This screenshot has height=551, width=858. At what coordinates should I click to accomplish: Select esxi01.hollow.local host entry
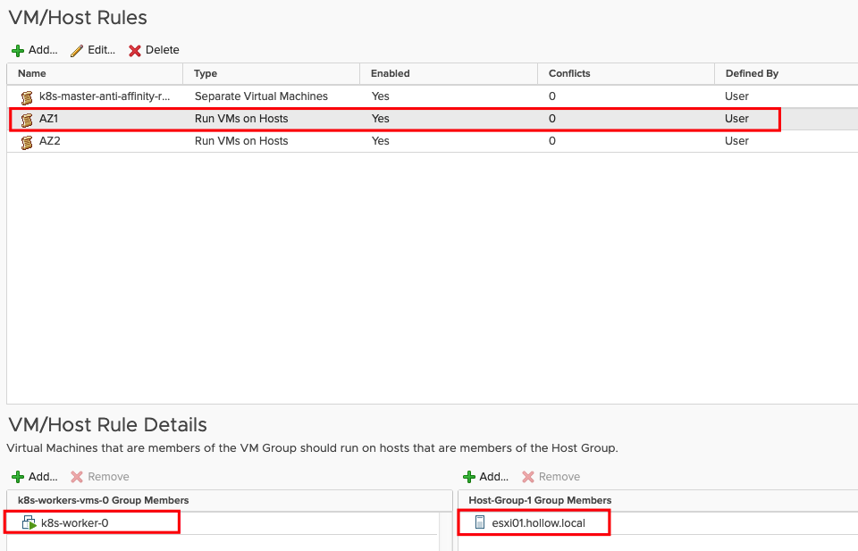tap(538, 522)
